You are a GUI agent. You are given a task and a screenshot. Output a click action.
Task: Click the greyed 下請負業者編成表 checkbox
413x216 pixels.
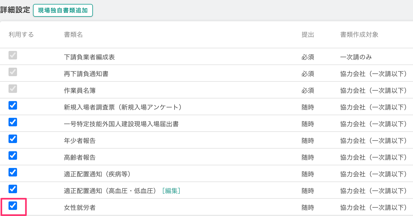pos(13,55)
